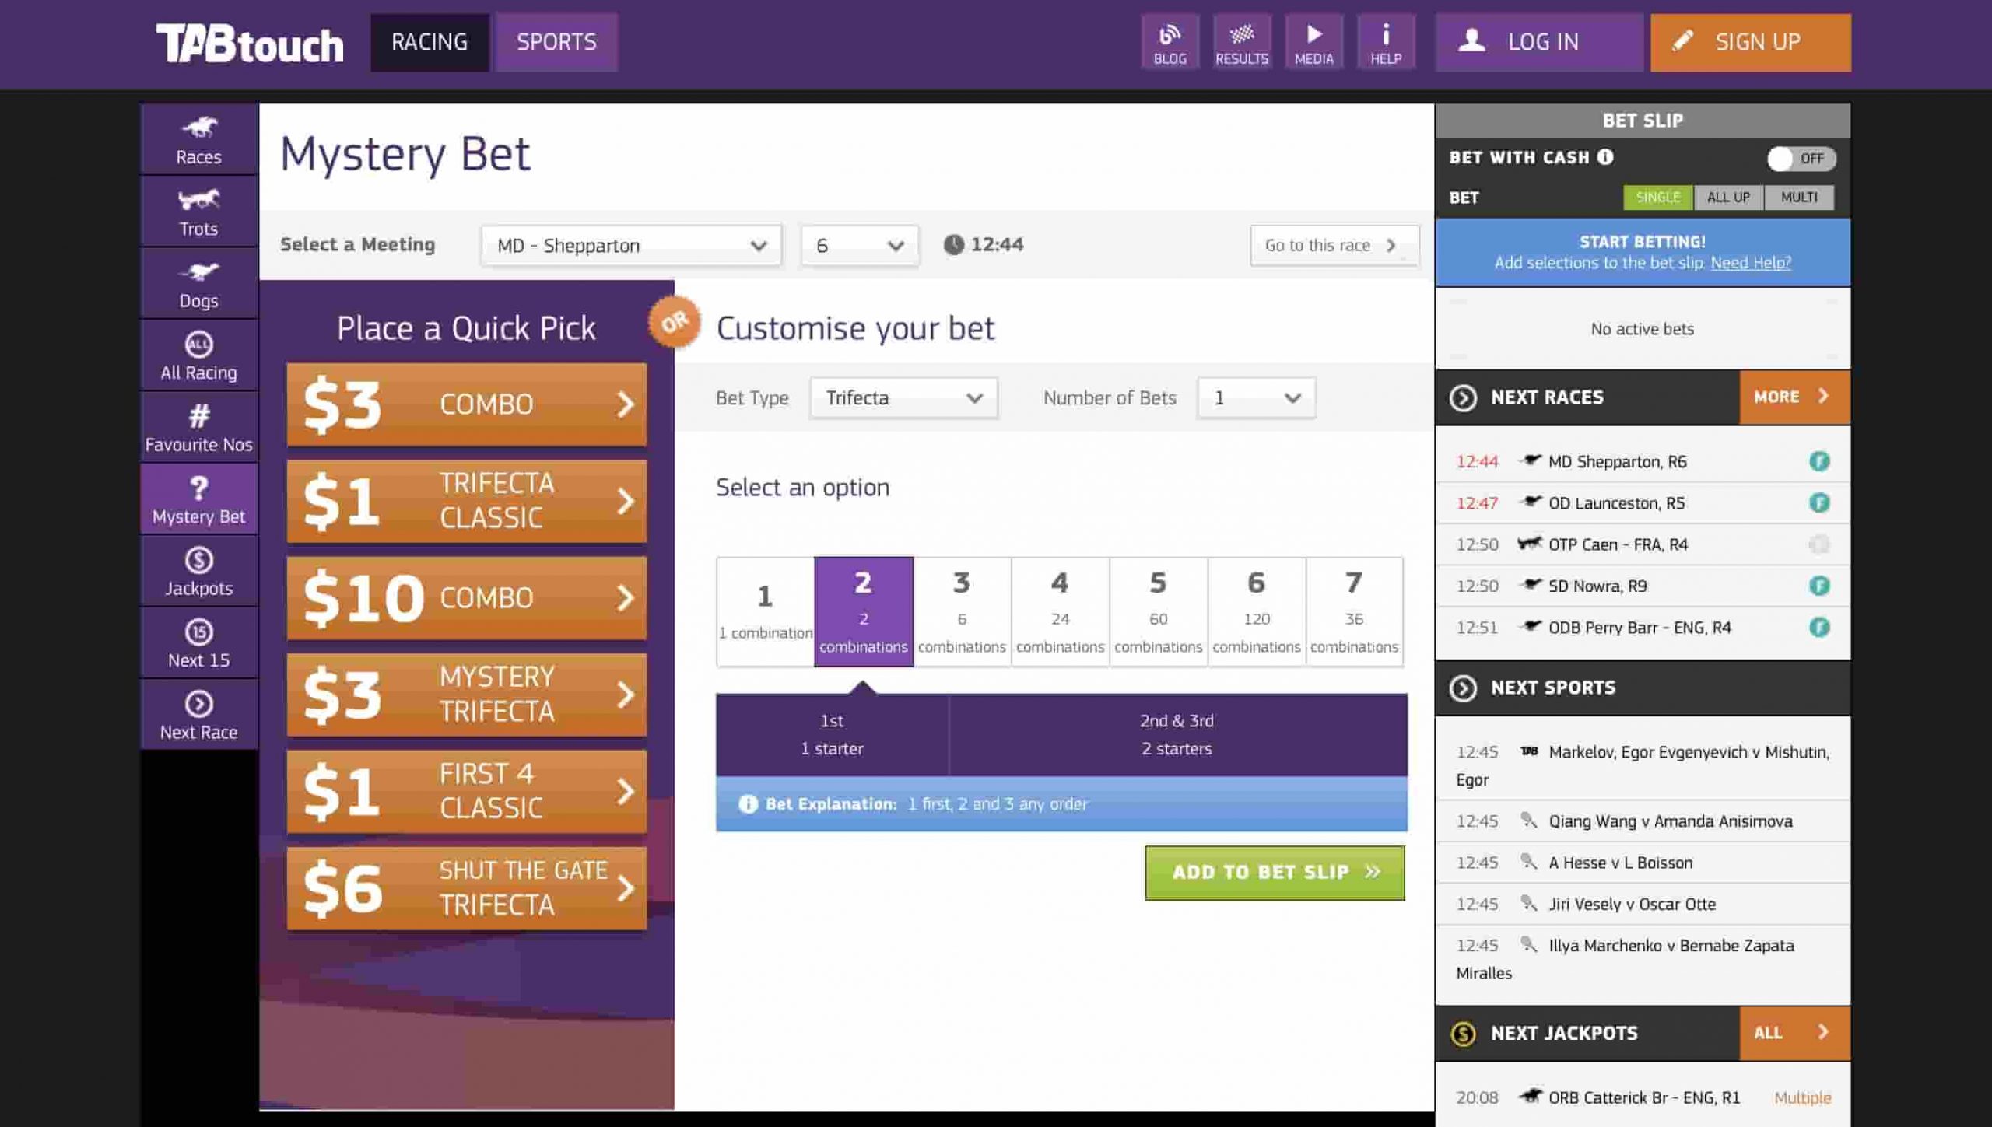Click the Sign Up button
1992x1127 pixels.
tap(1751, 42)
